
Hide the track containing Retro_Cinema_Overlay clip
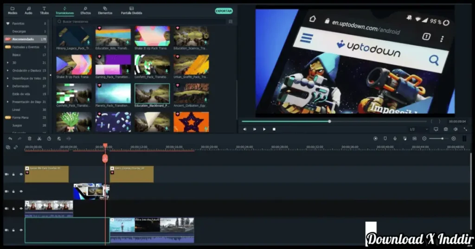21,174
